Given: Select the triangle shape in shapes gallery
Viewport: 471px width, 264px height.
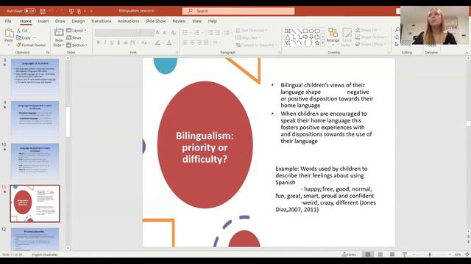Looking at the screenshot, I should coord(288,37).
